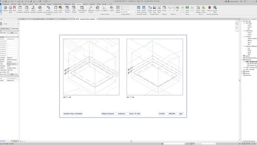Click Purge Unused
Image resolution: width=257 pixels, height=145 pixels.
(56, 9)
